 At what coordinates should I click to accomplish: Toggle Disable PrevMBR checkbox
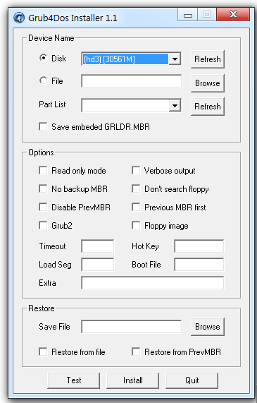(x=43, y=207)
